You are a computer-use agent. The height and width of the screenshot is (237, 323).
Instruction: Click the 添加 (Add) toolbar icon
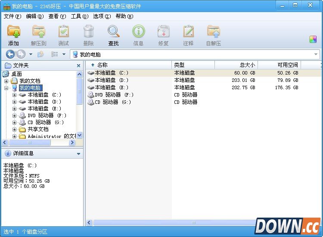tap(14, 35)
